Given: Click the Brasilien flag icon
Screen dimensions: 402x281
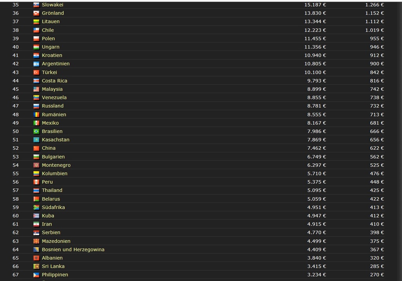Looking at the screenshot, I should pos(36,131).
